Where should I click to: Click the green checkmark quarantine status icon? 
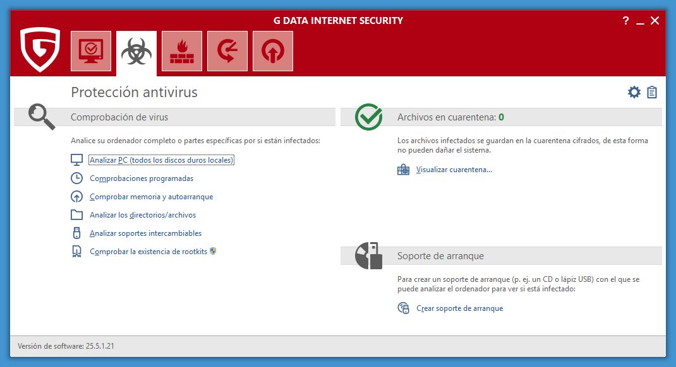(x=368, y=117)
